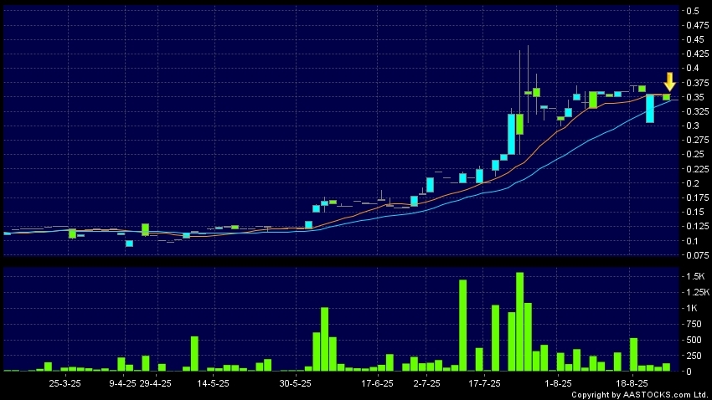Click the tall green candle above 29-4-25

145,229
